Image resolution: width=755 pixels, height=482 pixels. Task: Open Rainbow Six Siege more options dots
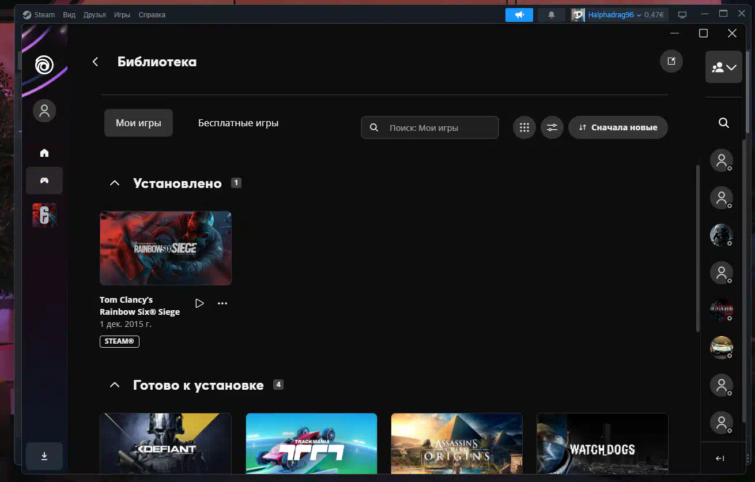222,303
